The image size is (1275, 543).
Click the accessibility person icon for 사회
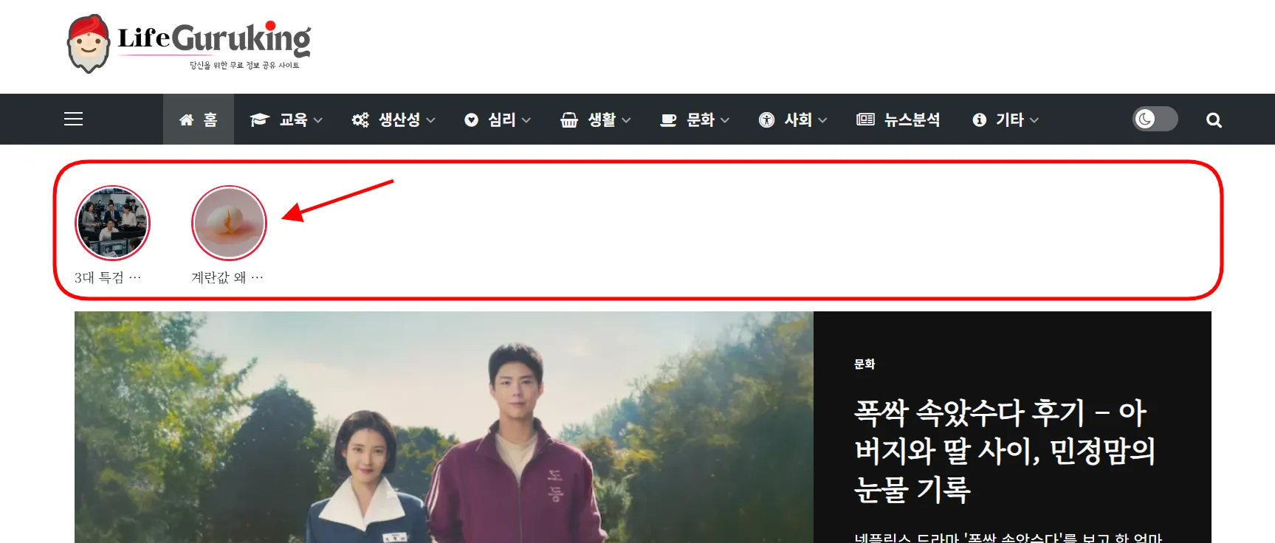point(766,120)
